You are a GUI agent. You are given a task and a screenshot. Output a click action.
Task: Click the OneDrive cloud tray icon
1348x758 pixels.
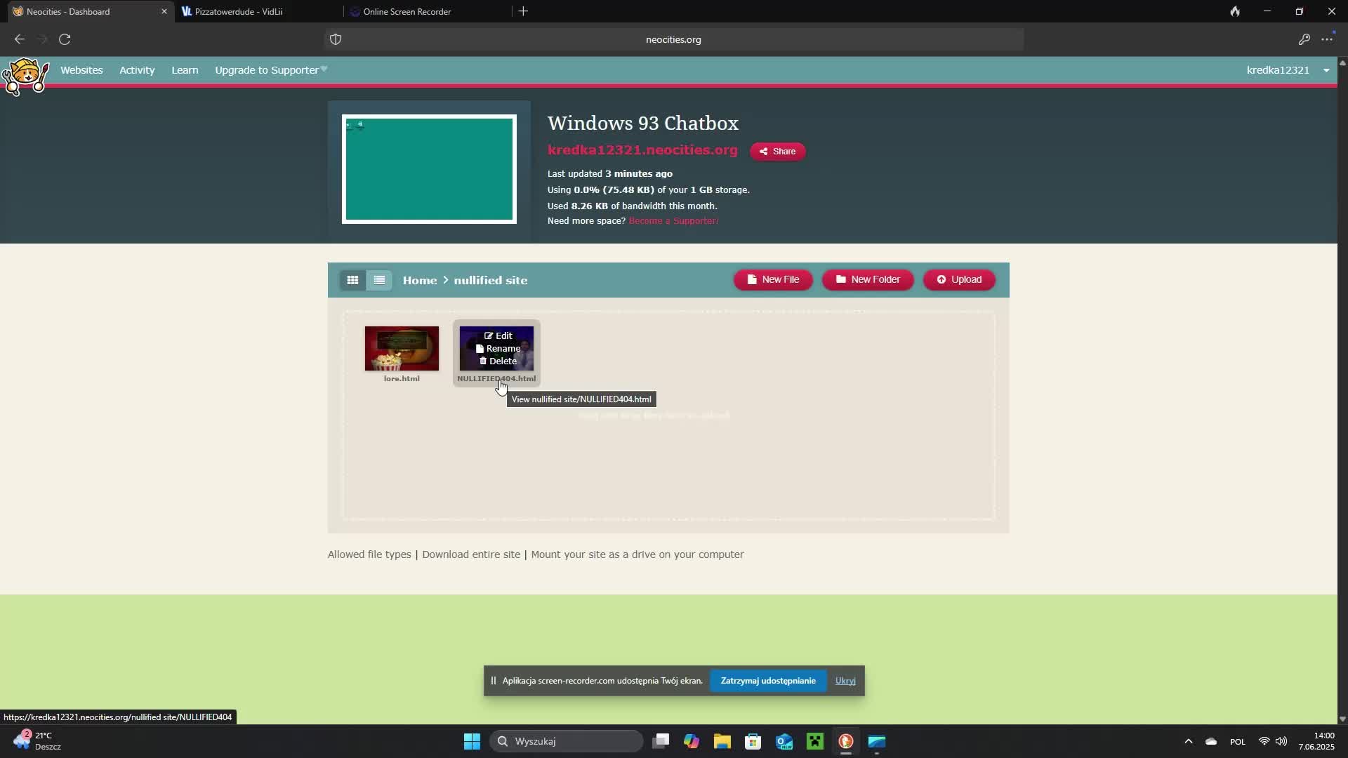(x=1211, y=741)
